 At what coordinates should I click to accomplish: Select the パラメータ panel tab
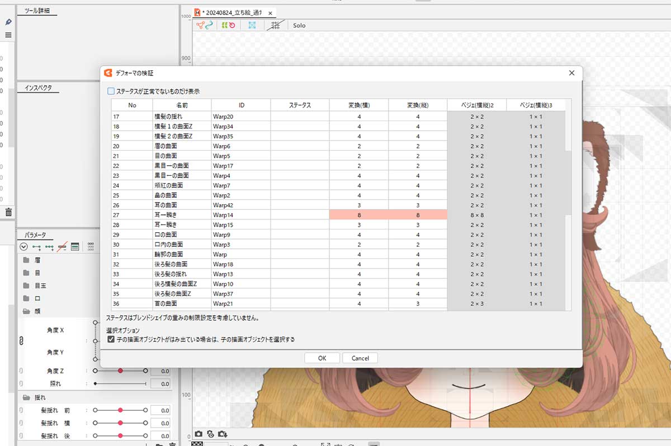35,234
